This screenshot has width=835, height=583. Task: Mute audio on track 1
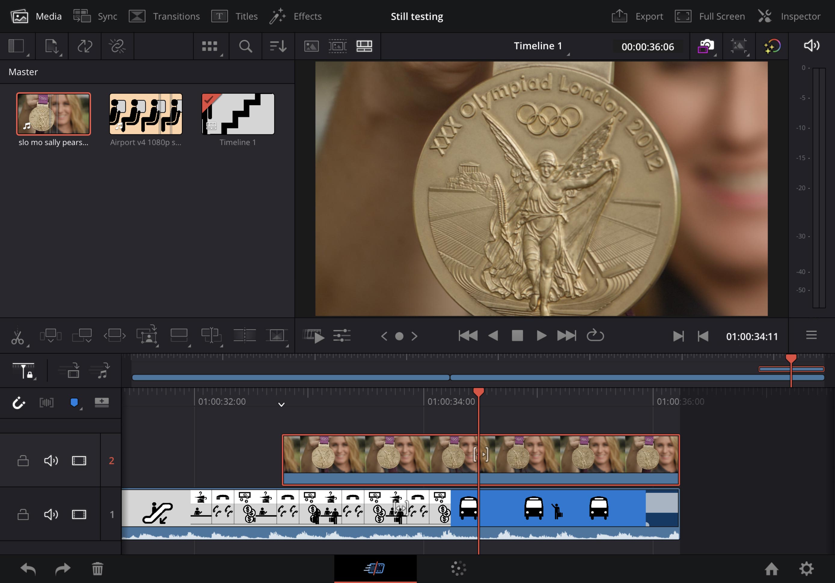coord(51,514)
